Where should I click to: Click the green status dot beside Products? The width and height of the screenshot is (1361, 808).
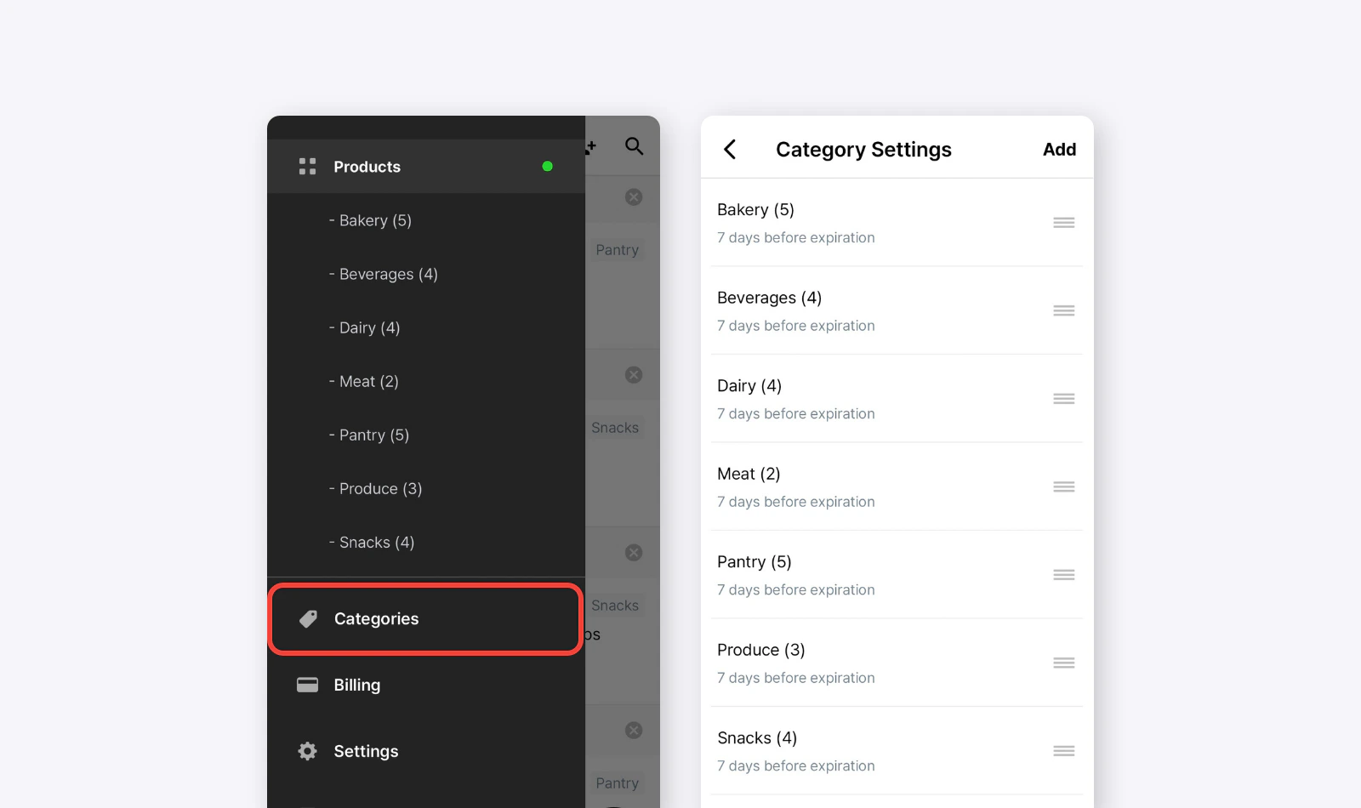(x=548, y=166)
